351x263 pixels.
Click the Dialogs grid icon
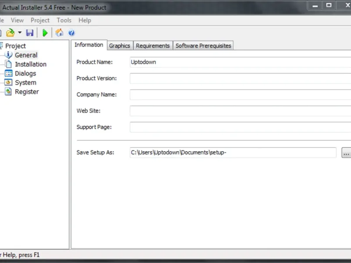click(8, 73)
